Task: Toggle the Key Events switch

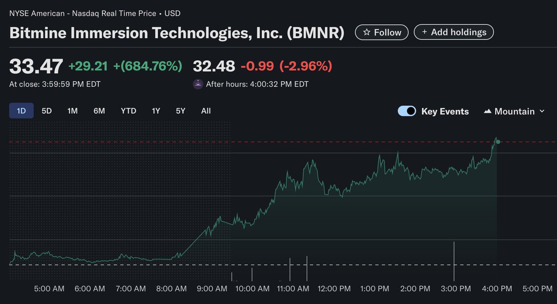Action: [407, 111]
